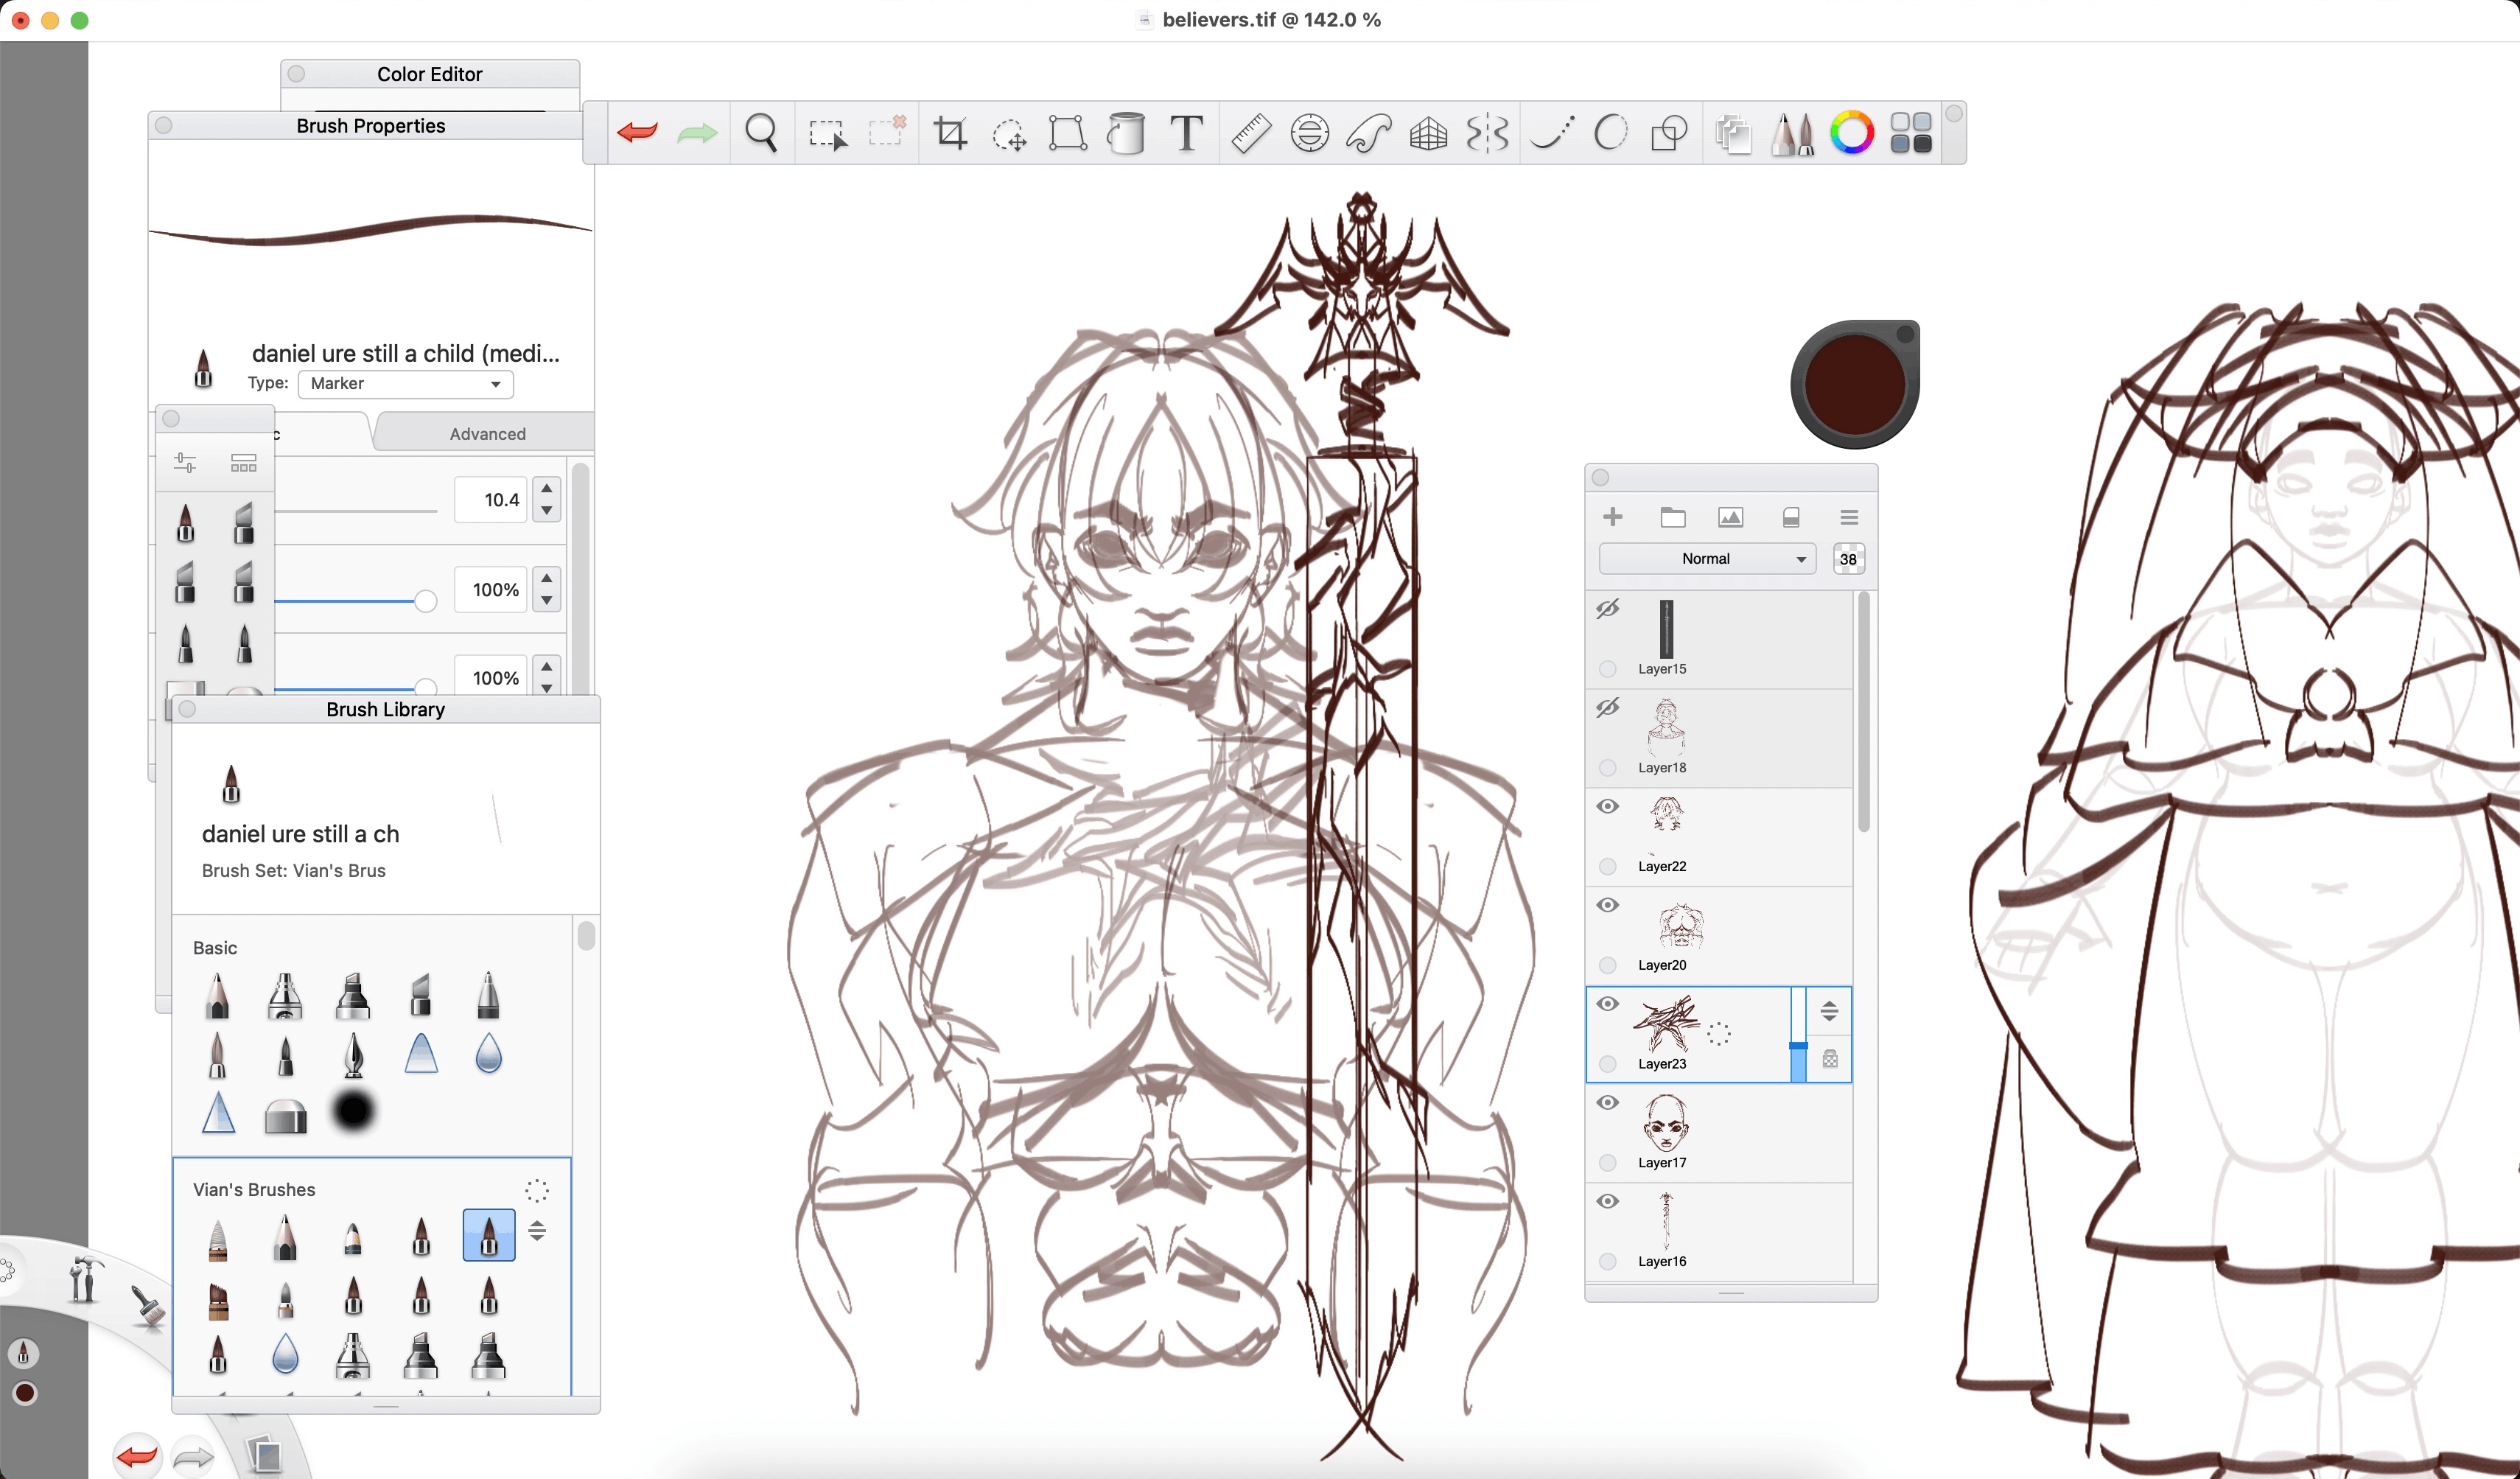The image size is (2520, 1479).
Task: Open the layer panel hamburger menu
Action: [1848, 517]
